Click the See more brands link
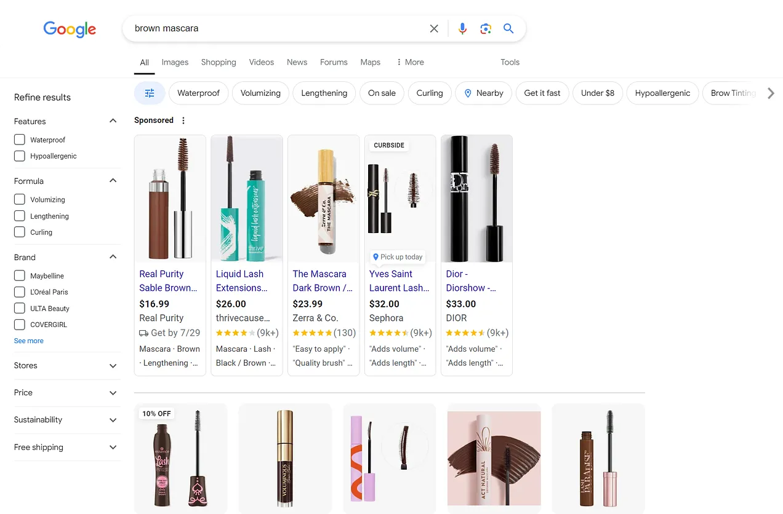Image resolution: width=783 pixels, height=514 pixels. click(x=29, y=341)
